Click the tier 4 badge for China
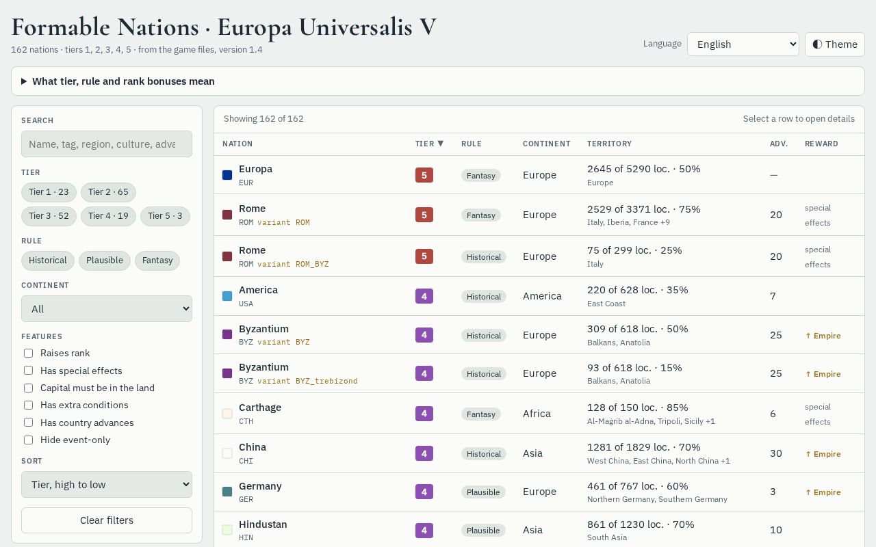This screenshot has height=547, width=876. [424, 453]
